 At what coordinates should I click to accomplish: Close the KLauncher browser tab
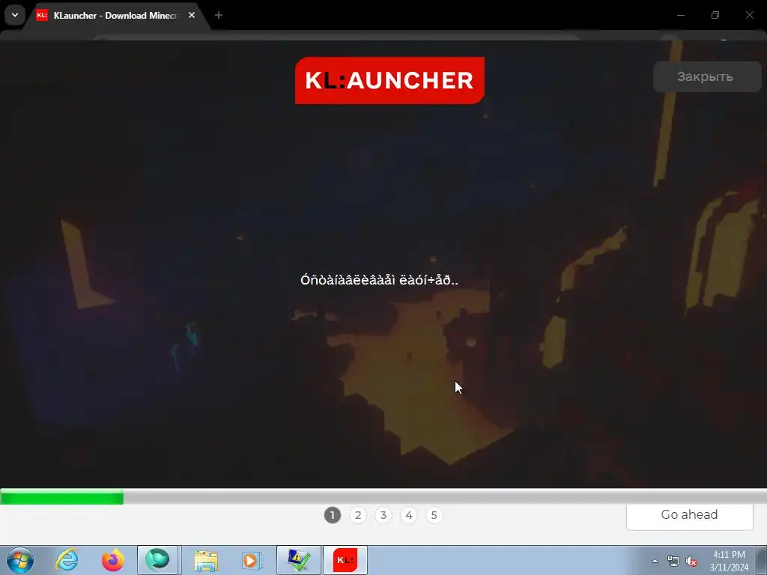(192, 15)
